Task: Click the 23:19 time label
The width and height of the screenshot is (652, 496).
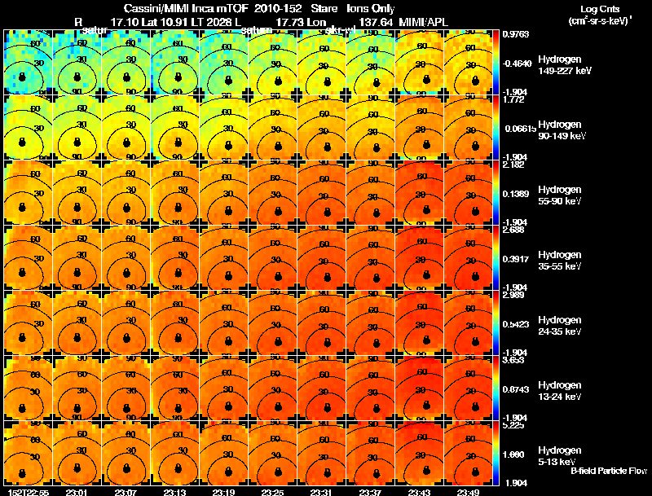Action: 223,492
